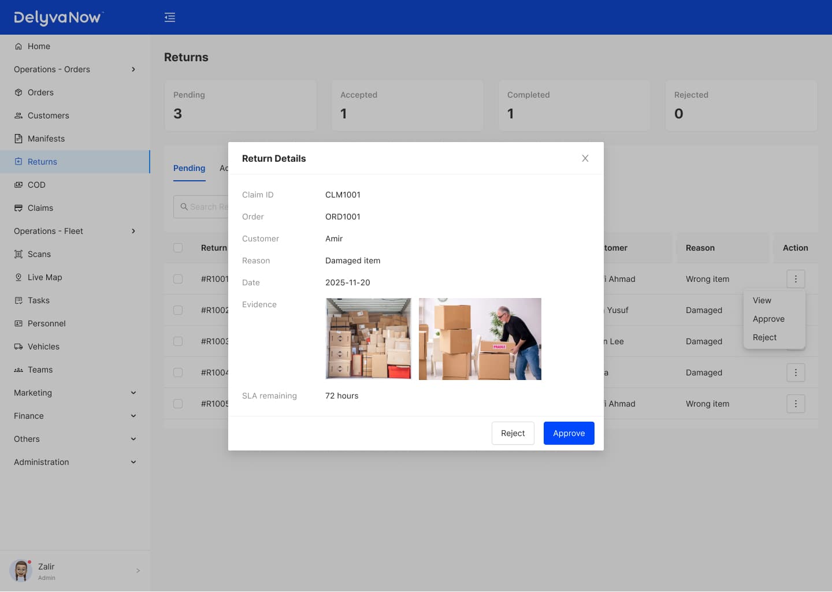Expand the Operations - Orders section
Screen dimensions: 832x592
[x=75, y=69]
